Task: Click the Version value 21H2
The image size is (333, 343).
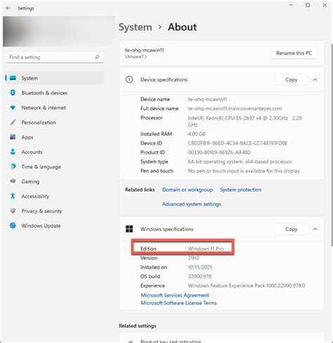Action: point(193,258)
